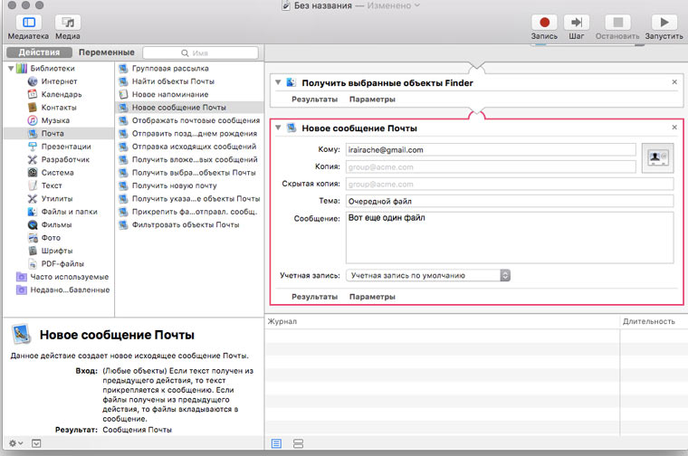The width and height of the screenshot is (688, 456).
Task: Select the Действия tab
Action: (39, 52)
